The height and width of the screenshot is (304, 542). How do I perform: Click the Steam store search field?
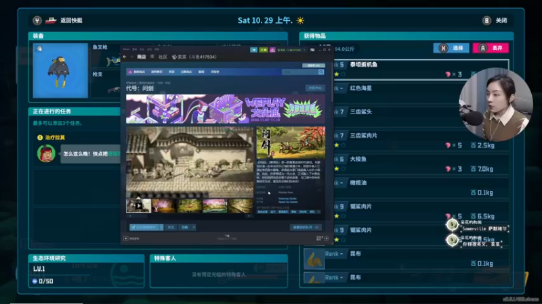pyautogui.click(x=299, y=72)
